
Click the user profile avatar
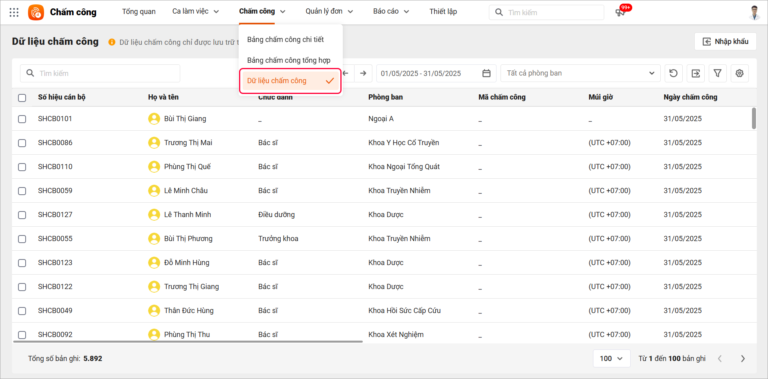[x=754, y=12]
